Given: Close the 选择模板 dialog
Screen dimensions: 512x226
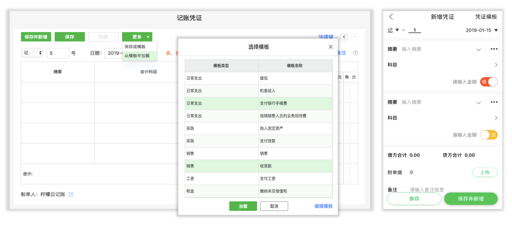Looking at the screenshot, I should point(330,47).
